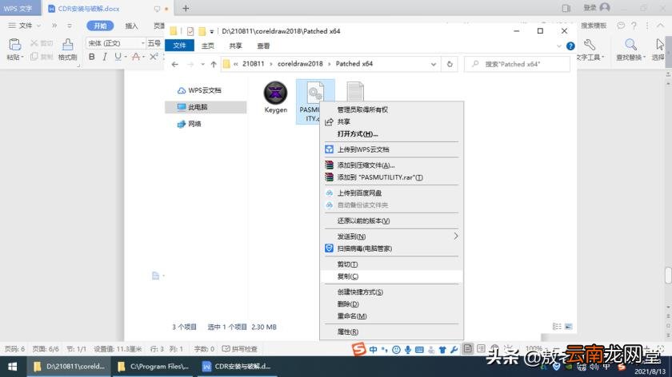Select the text document file icon
Image resolution: width=672 pixels, height=377 pixels.
(355, 91)
